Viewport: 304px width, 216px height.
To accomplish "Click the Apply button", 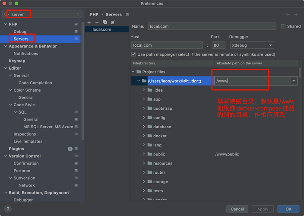I will [263, 209].
